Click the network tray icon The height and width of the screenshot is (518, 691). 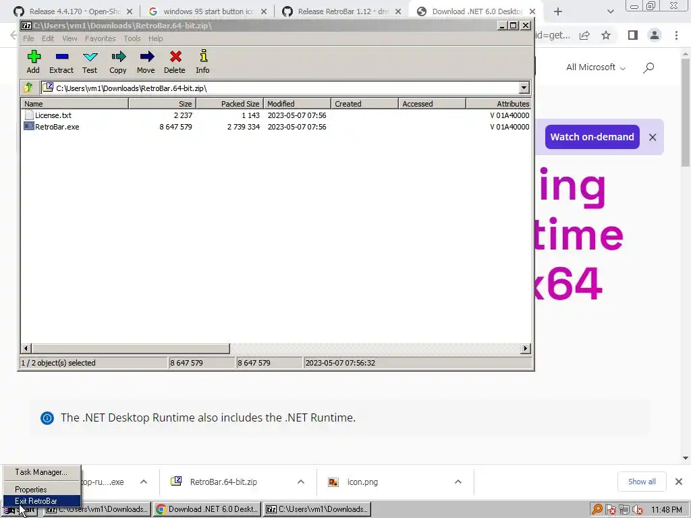point(624,510)
